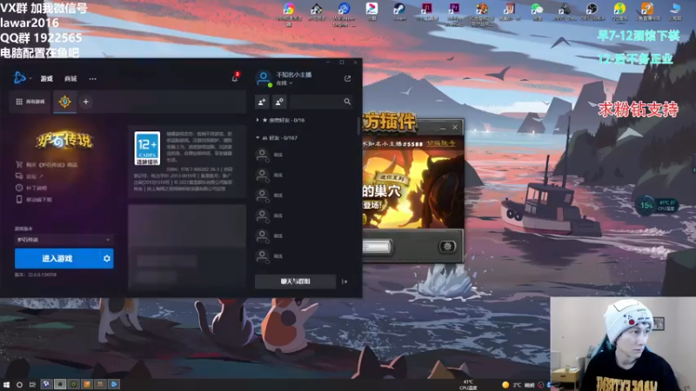Select the Hearthstone game tab

point(64,102)
